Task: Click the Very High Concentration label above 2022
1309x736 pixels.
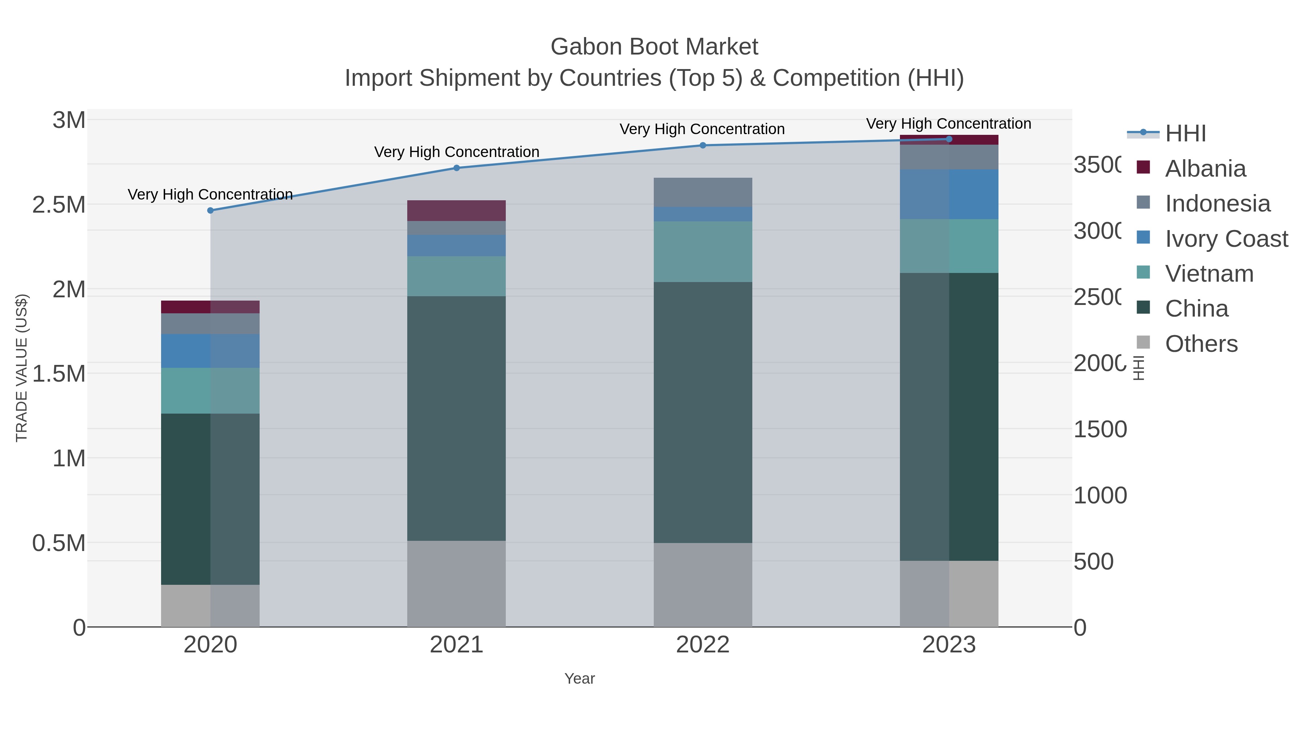Action: (702, 129)
